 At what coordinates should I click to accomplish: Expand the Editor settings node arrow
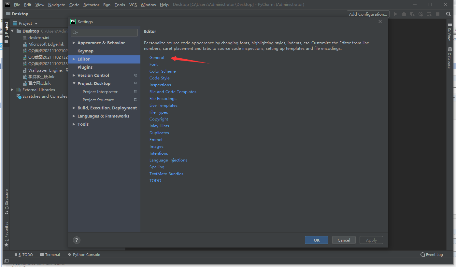(x=74, y=59)
